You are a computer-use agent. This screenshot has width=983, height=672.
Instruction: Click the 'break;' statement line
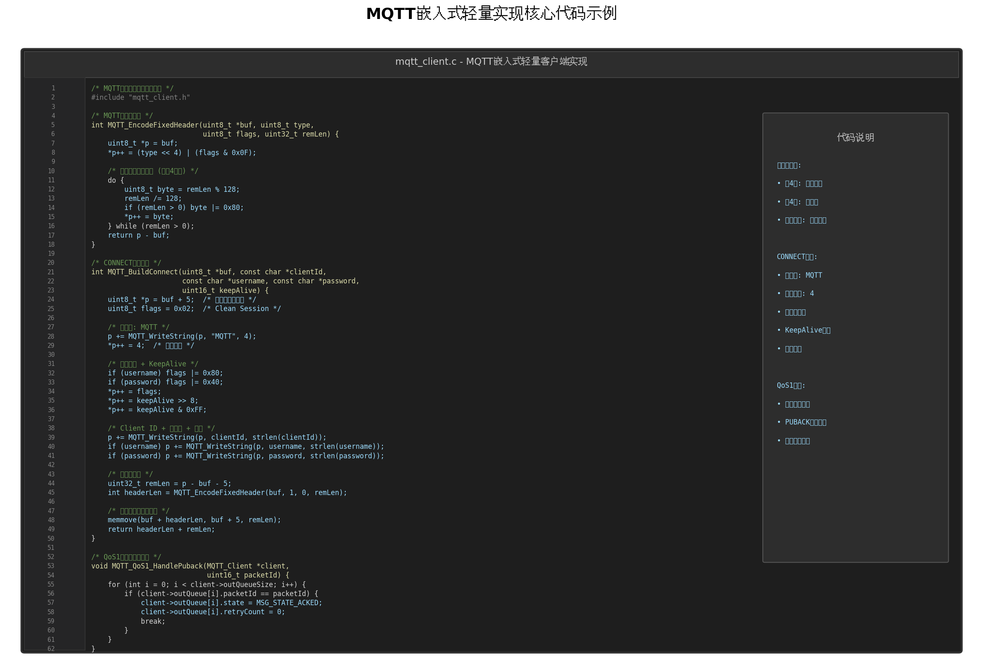[153, 621]
